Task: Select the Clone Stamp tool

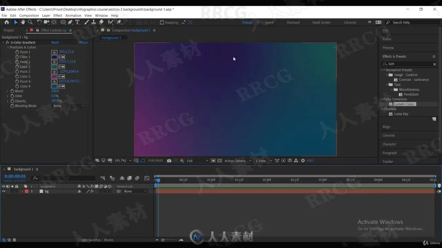Action: (94, 22)
